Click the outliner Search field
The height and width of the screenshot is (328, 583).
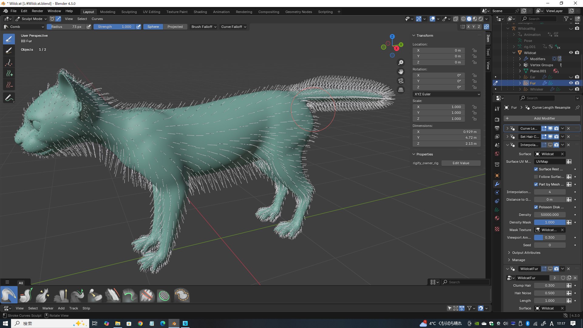click(539, 19)
